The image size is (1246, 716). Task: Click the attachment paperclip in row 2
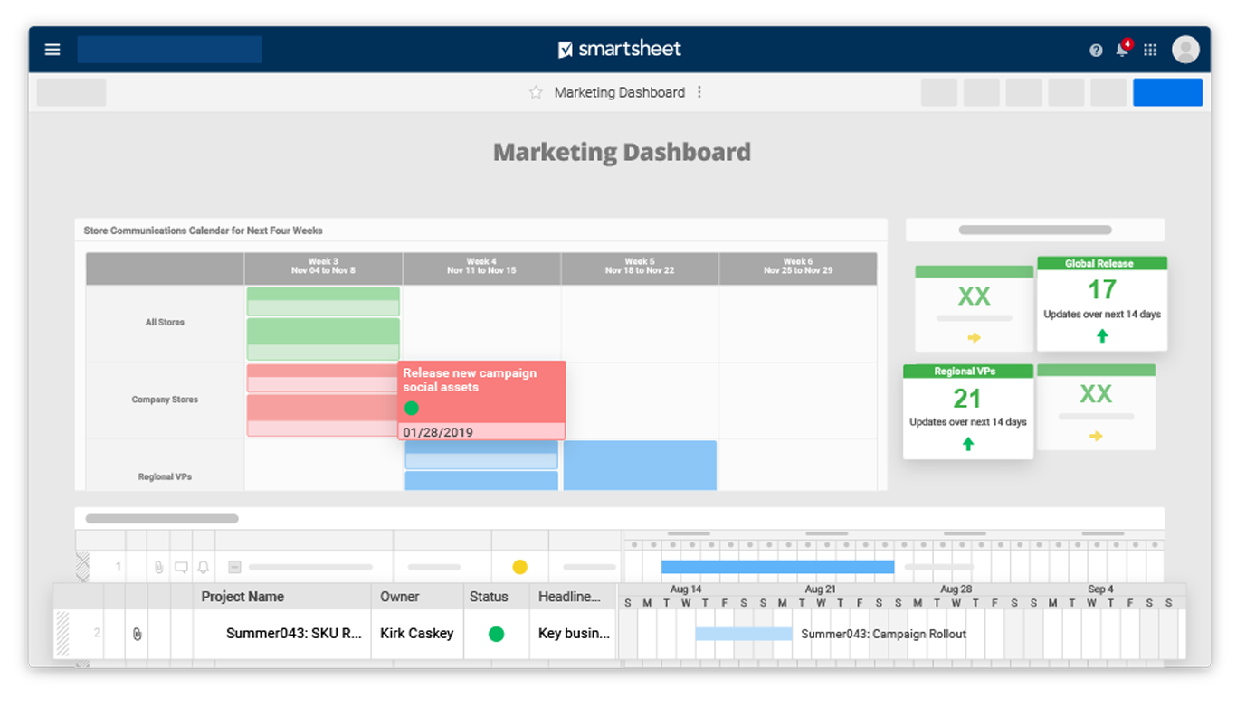(x=137, y=634)
